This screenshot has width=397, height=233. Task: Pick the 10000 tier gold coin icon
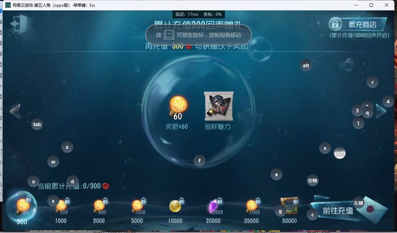click(175, 206)
